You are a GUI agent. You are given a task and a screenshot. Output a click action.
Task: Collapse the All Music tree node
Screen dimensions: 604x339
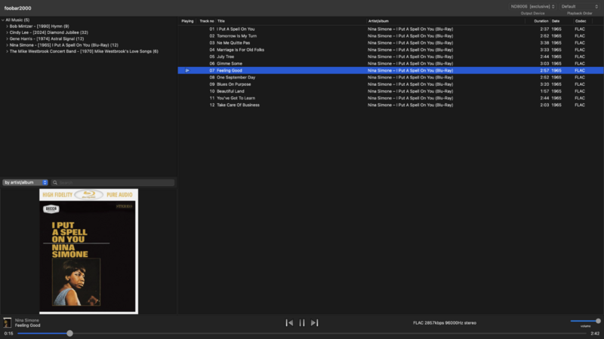point(3,20)
